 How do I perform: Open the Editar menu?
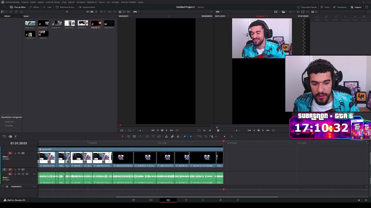point(33,2)
